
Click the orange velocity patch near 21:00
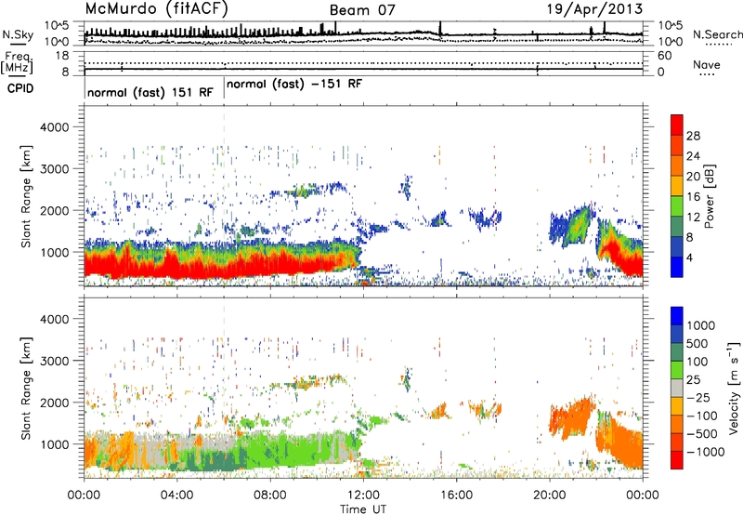tap(571, 417)
